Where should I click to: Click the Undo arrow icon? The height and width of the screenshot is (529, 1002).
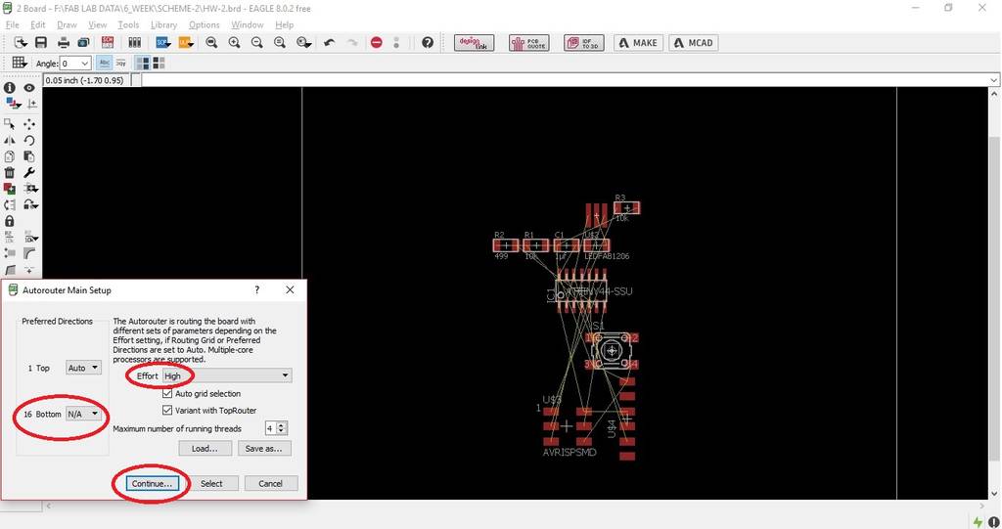pyautogui.click(x=329, y=43)
